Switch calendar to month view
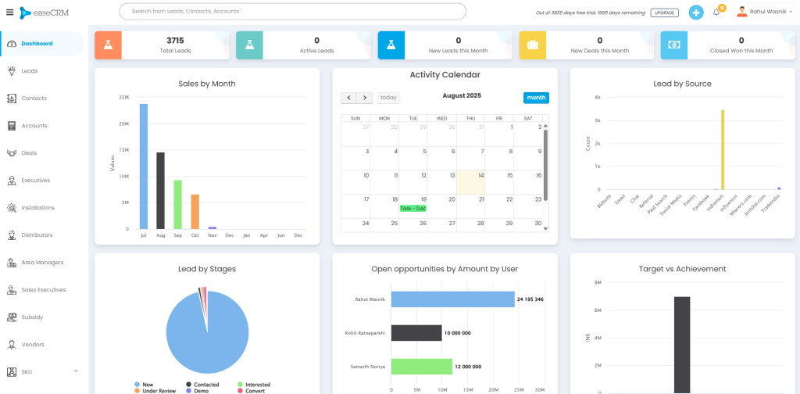The height and width of the screenshot is (394, 800). pyautogui.click(x=536, y=98)
